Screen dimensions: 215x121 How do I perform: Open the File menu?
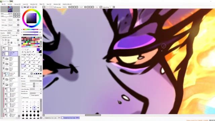3,4
